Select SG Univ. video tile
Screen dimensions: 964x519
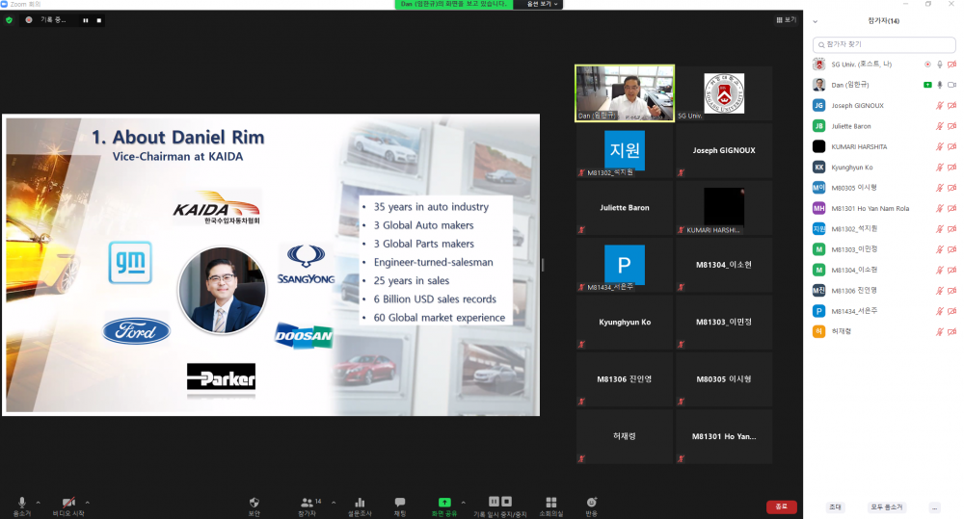point(724,93)
